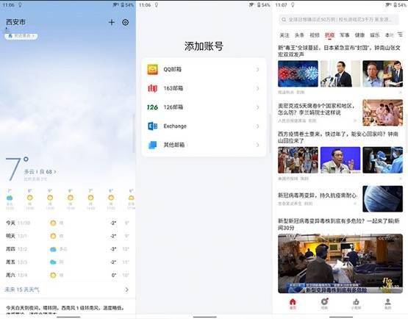Open headline 西方疫情卷土重来 article
Viewport: 408px width, 319px height.
(338, 137)
